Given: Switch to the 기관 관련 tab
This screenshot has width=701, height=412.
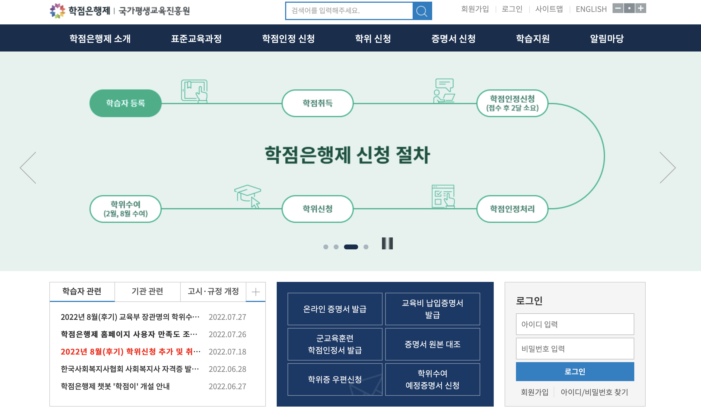Looking at the screenshot, I should [147, 292].
